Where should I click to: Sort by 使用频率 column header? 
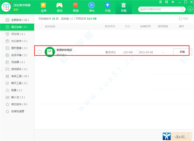163,27
